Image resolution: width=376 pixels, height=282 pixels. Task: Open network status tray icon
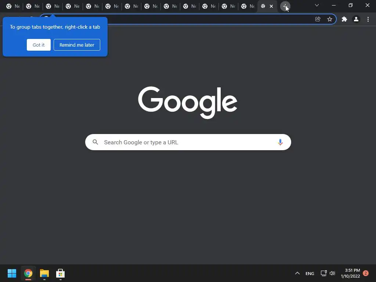(324, 273)
